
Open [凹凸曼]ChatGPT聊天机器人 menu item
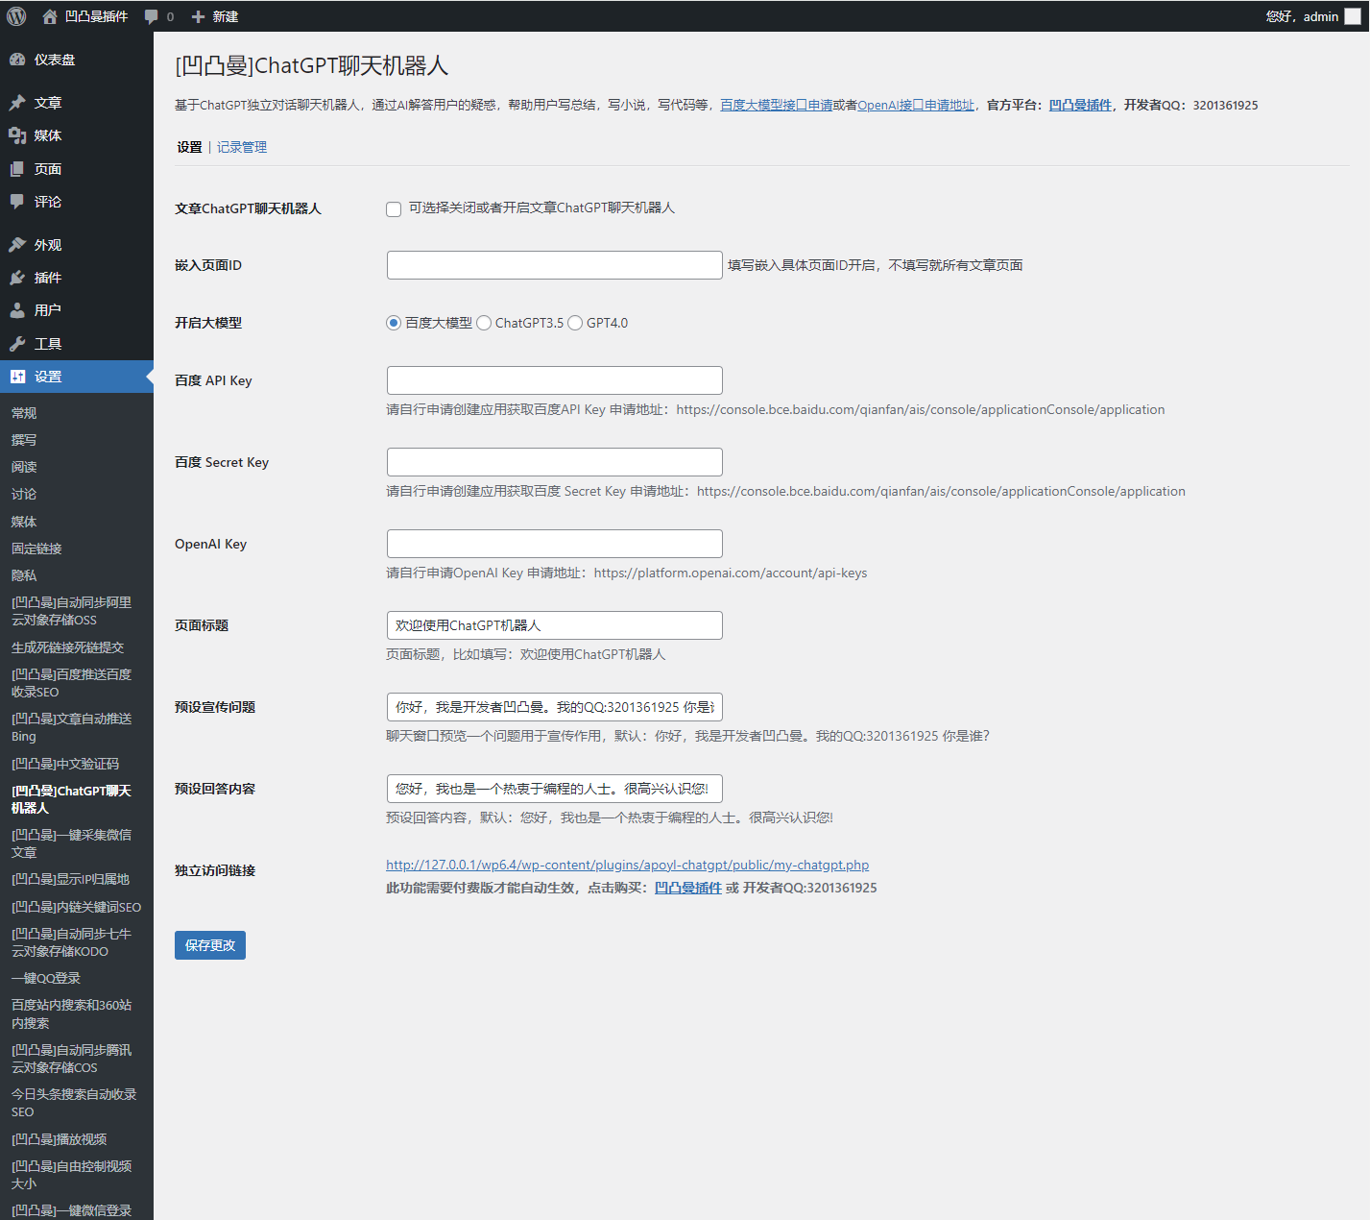72,799
